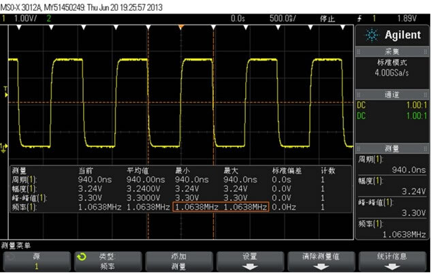Click the orange trigger position marker at top
The width and height of the screenshot is (431, 273).
pyautogui.click(x=180, y=27)
